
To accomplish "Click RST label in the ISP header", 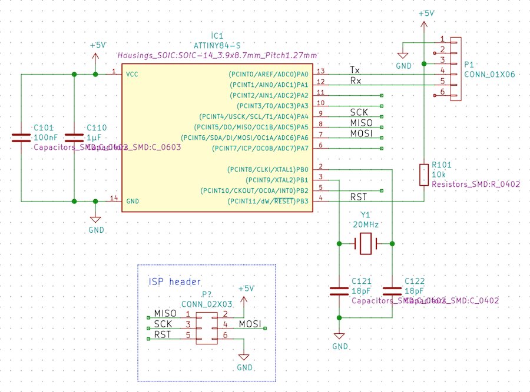I will click(163, 334).
